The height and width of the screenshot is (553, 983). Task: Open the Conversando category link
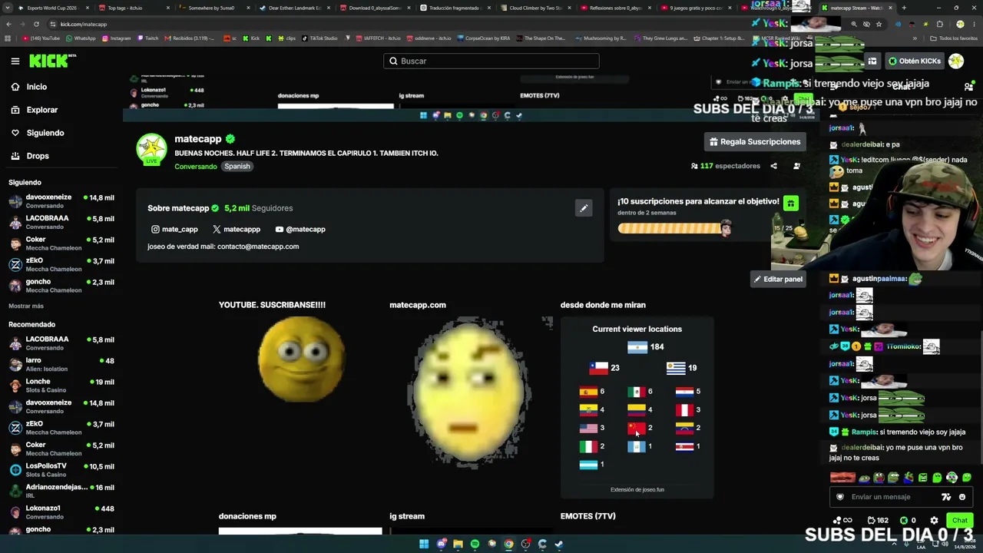coord(196,167)
